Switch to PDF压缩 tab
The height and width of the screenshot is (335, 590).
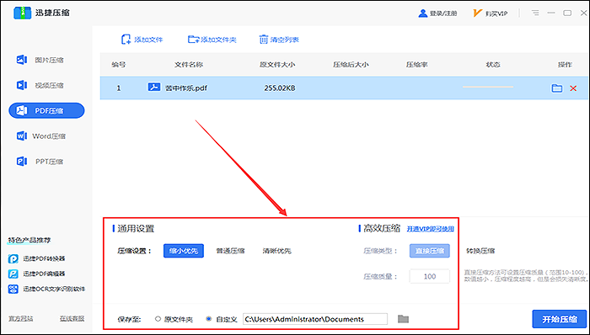tap(46, 110)
